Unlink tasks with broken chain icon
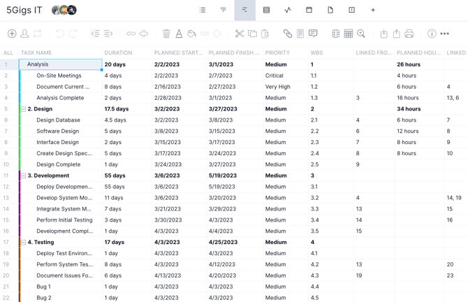The image size is (468, 302). coord(144,34)
